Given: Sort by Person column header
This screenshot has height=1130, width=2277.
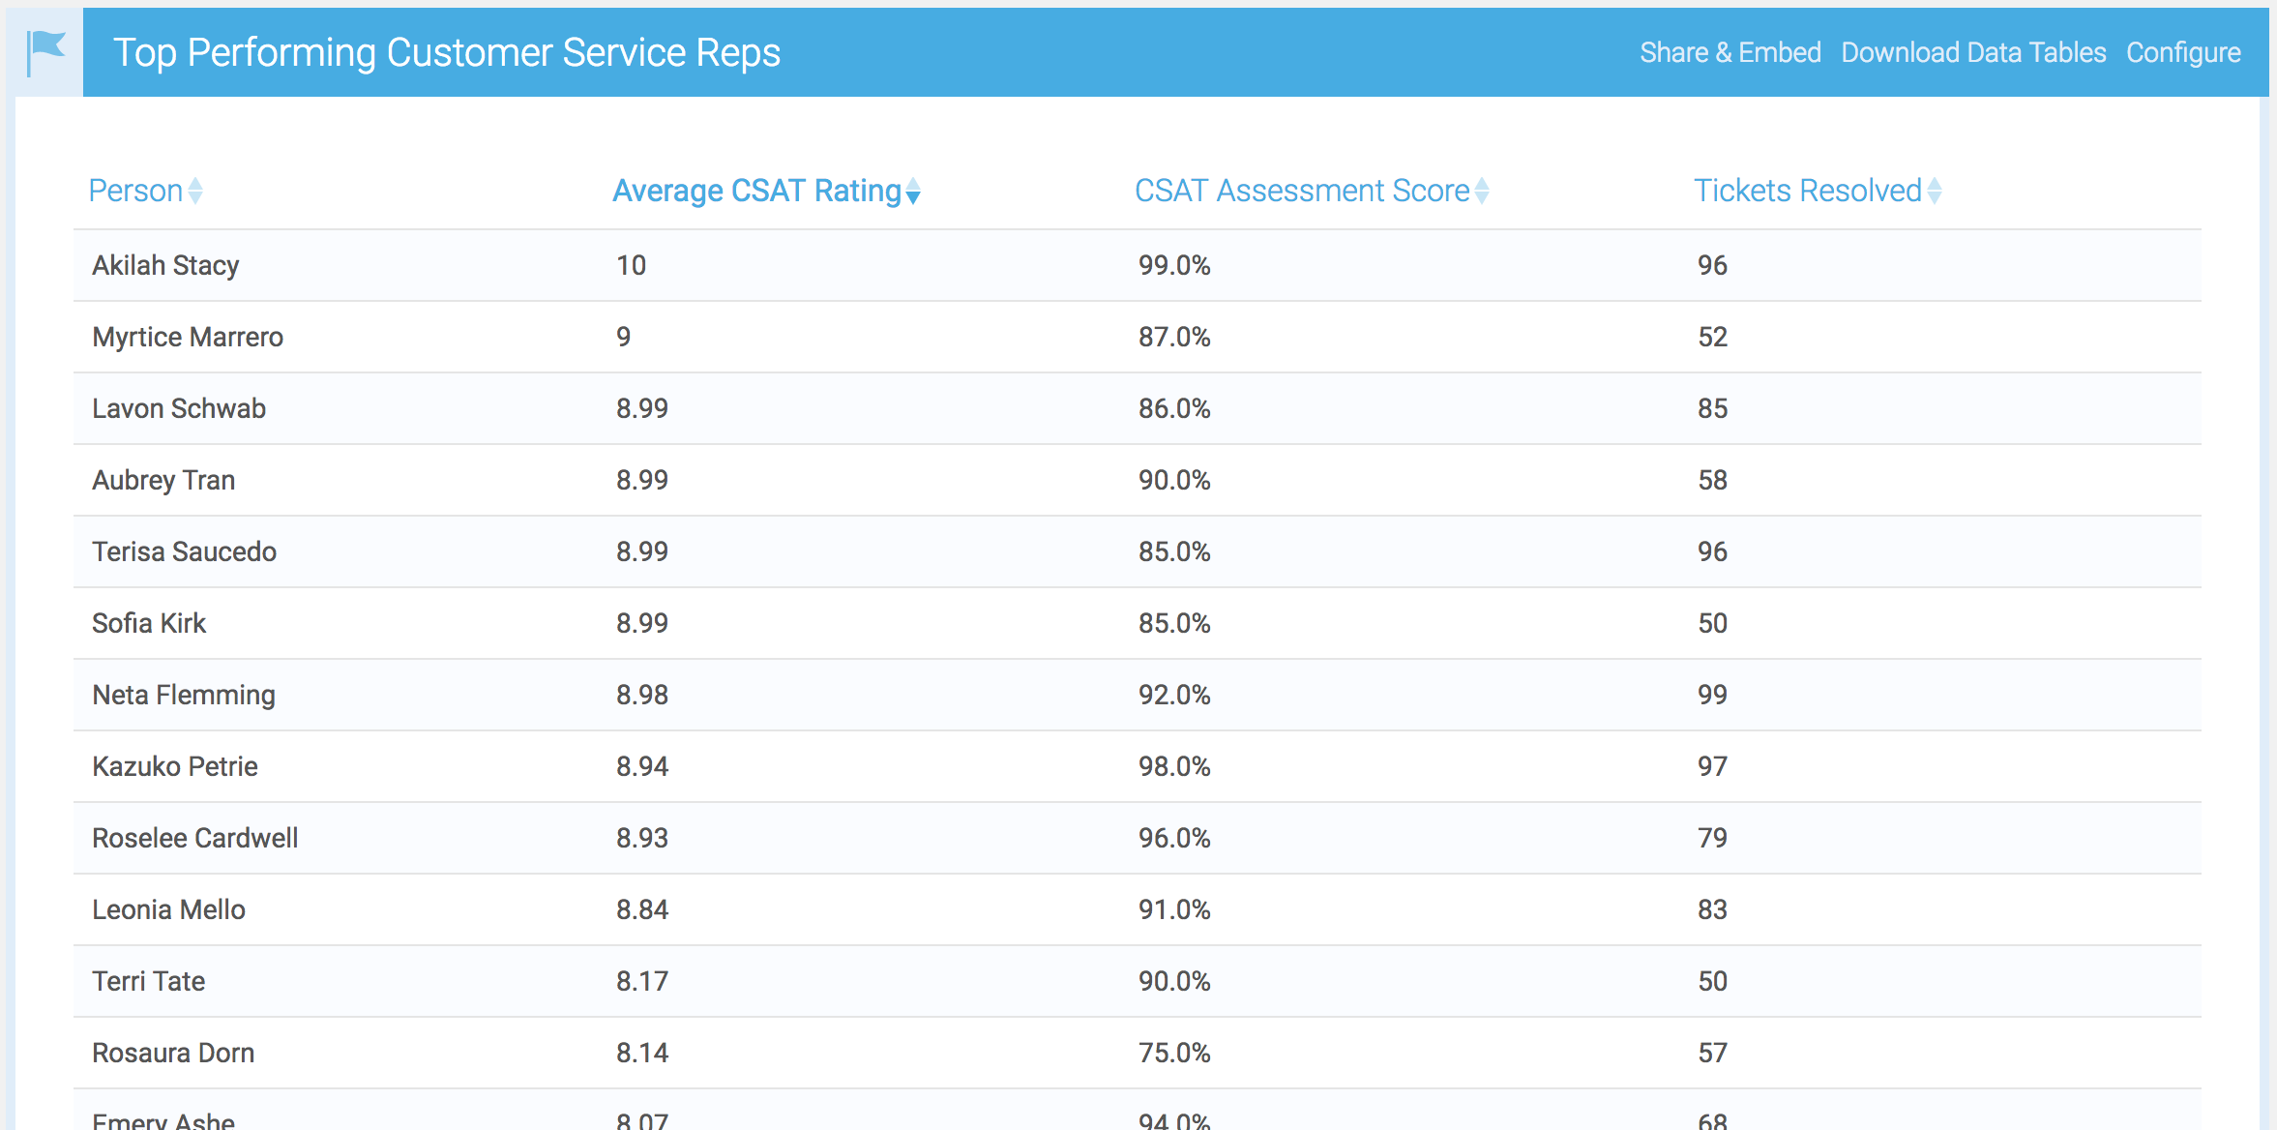Looking at the screenshot, I should tap(135, 191).
